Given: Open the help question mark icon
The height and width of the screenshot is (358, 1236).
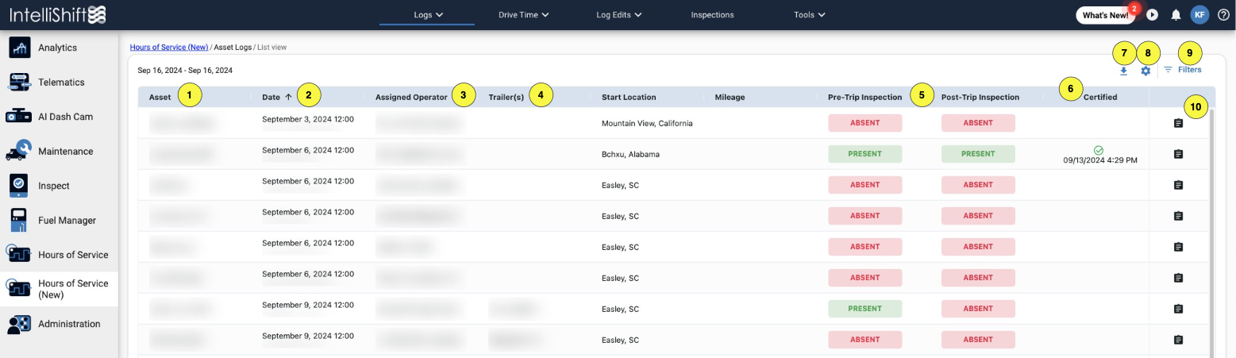Looking at the screenshot, I should coord(1223,14).
